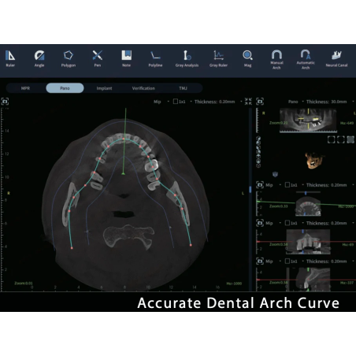Image resolution: width=356 pixels, height=356 pixels.
Task: Select the dashed frame layout icon
Action: pyautogui.click(x=341, y=139)
